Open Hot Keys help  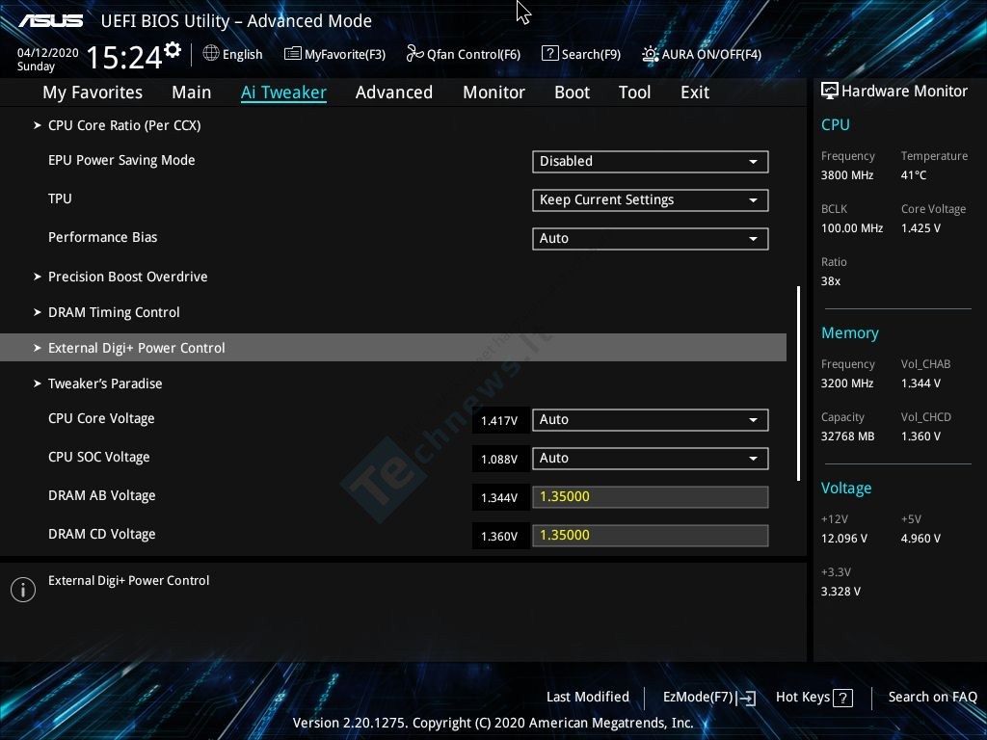point(814,698)
